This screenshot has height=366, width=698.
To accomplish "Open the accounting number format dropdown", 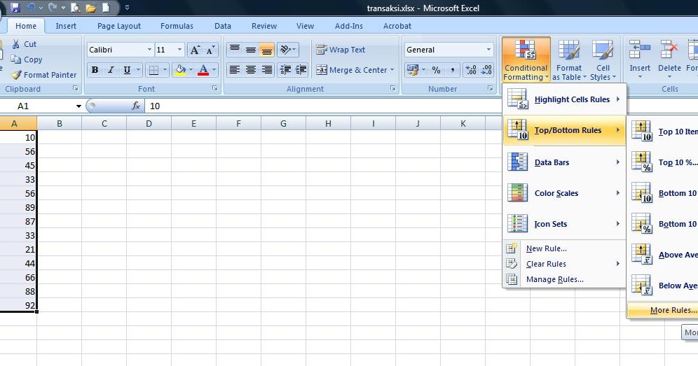I will 423,70.
